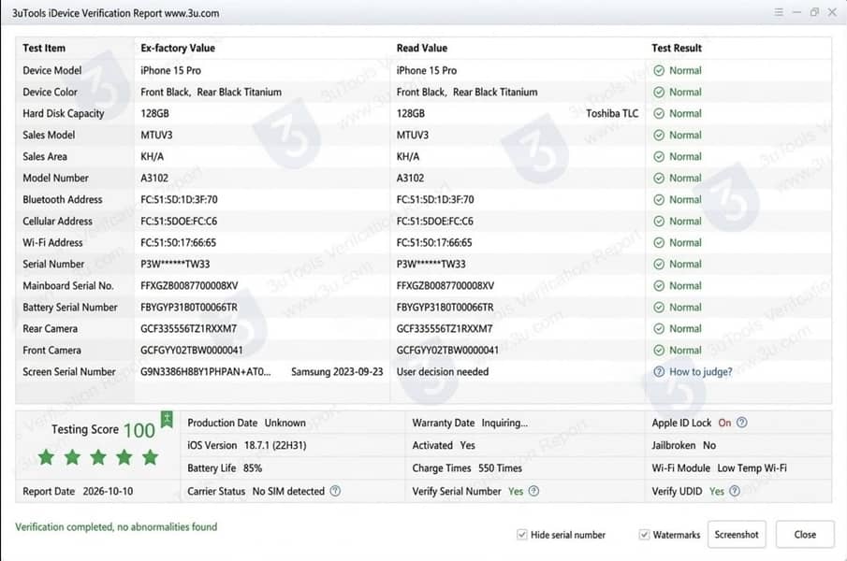Click the Normal checkmark icon for Hard Disk Capacity

pos(659,113)
